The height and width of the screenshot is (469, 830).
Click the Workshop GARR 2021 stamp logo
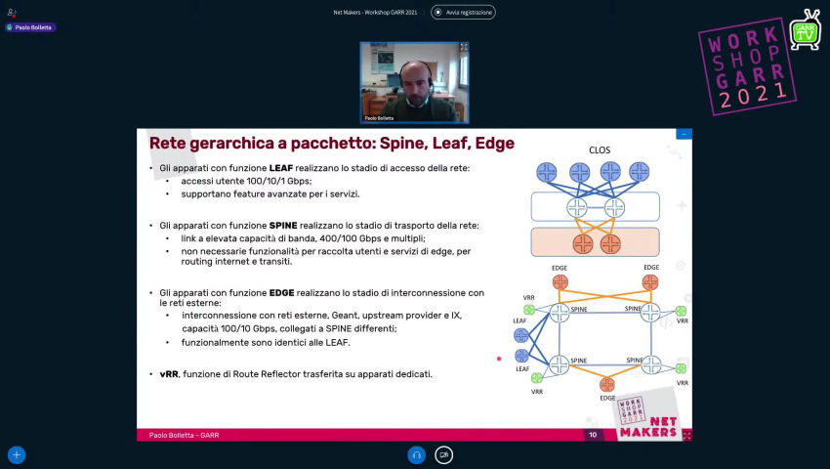point(748,66)
